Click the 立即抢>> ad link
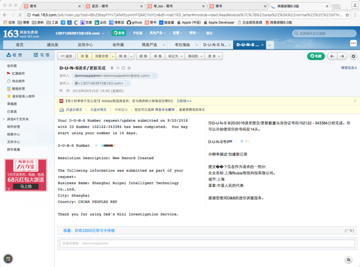360x267 pixels. [184, 101]
